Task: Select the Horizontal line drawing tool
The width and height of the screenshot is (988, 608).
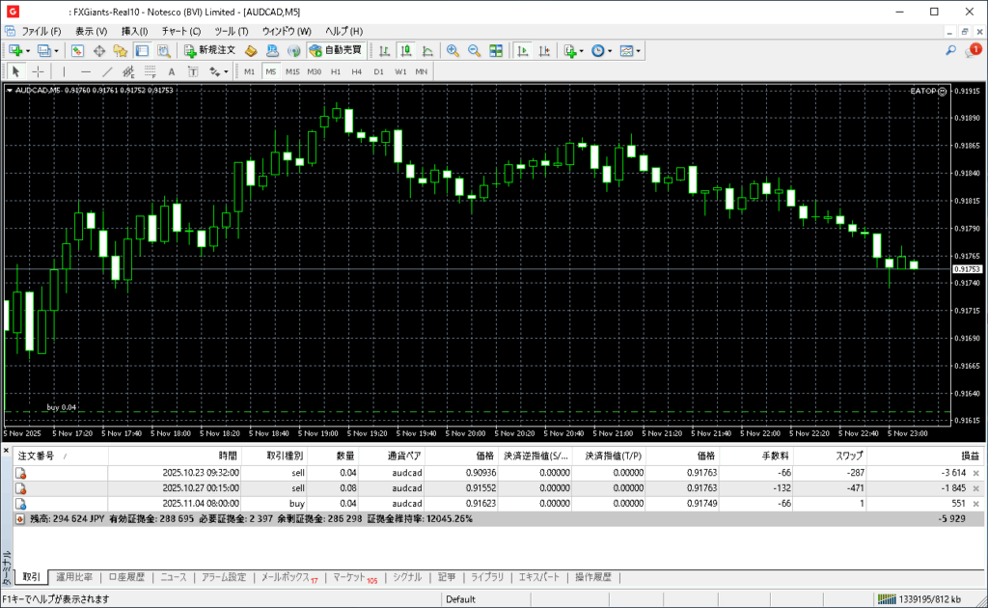Action: point(86,71)
